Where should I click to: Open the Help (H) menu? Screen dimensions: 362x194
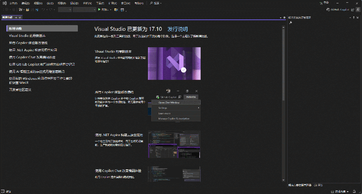(139, 3)
